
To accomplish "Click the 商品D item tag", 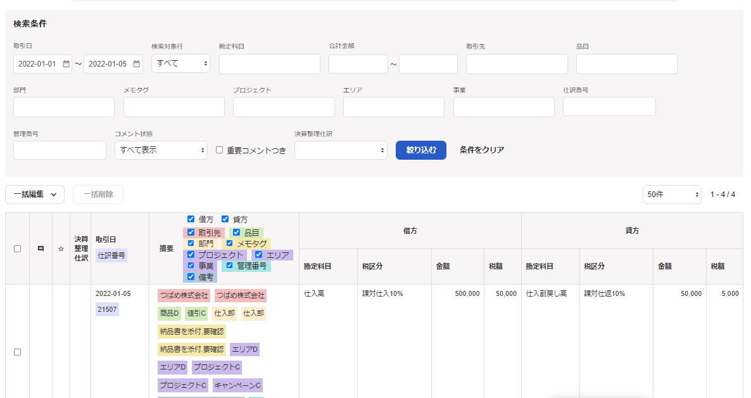I will (x=170, y=313).
